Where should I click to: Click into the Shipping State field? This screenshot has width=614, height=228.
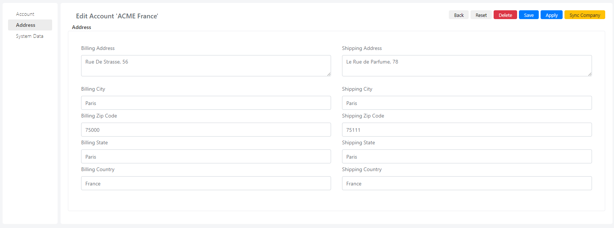point(467,156)
